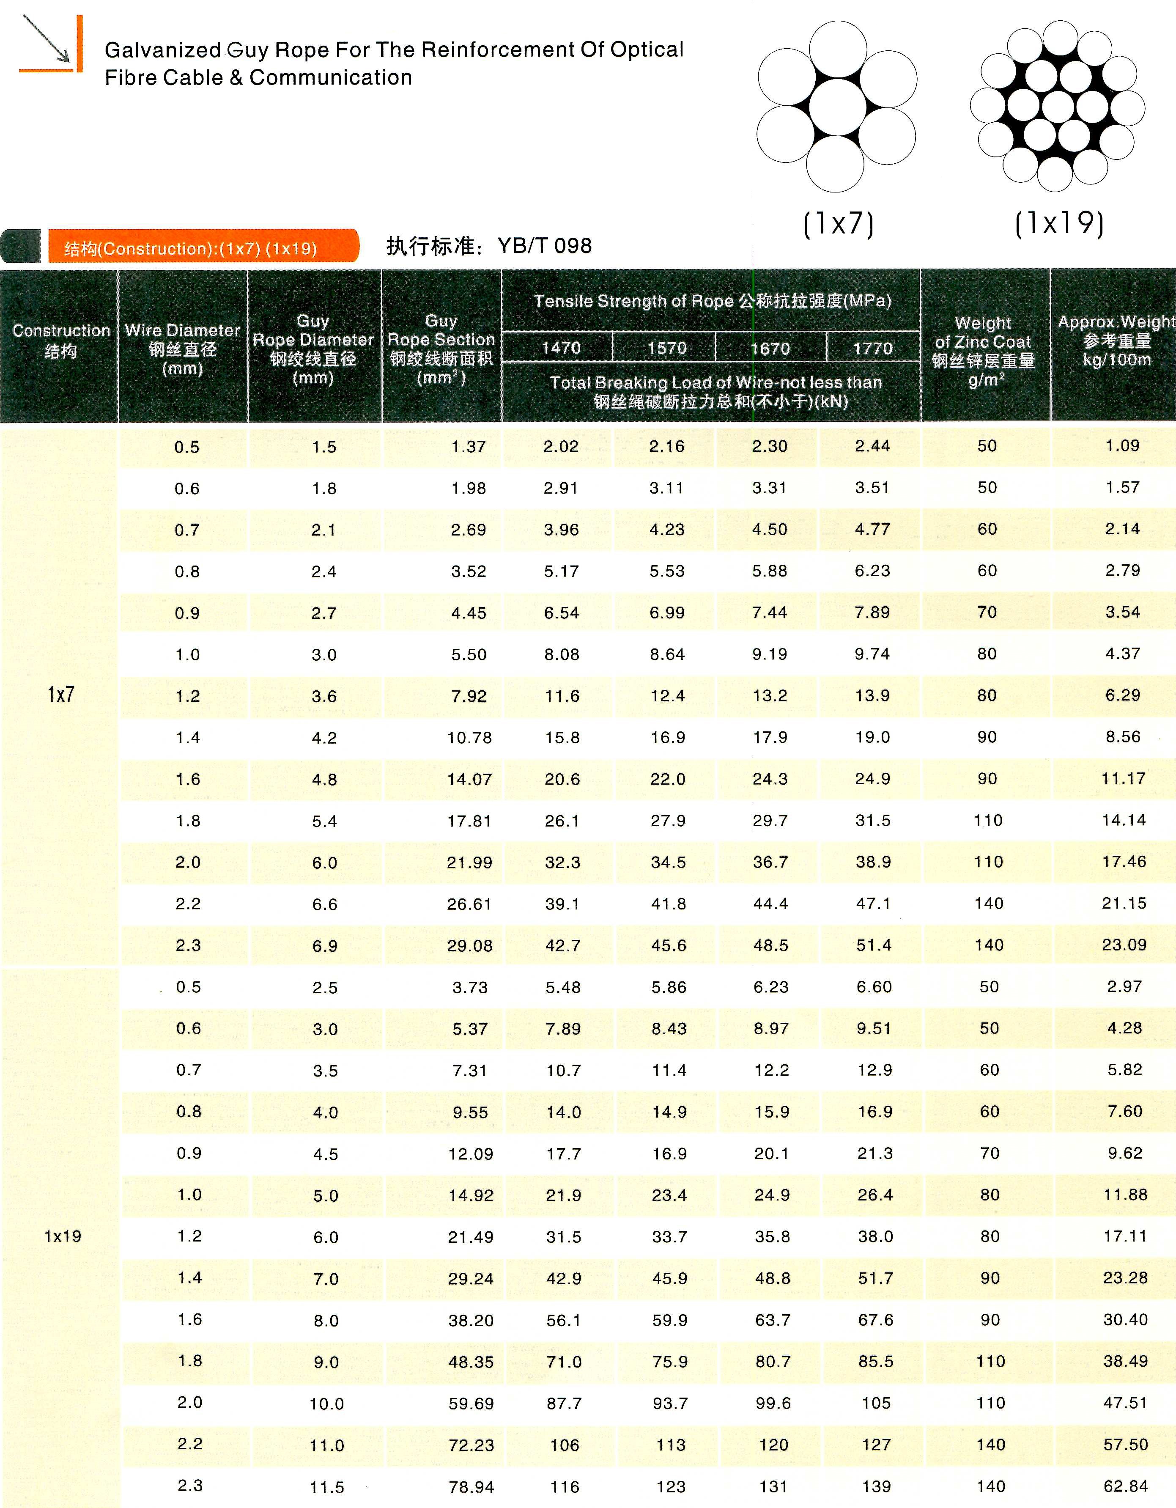Click the breaking load value '2.02'
This screenshot has height=1508, width=1176.
[x=561, y=447]
